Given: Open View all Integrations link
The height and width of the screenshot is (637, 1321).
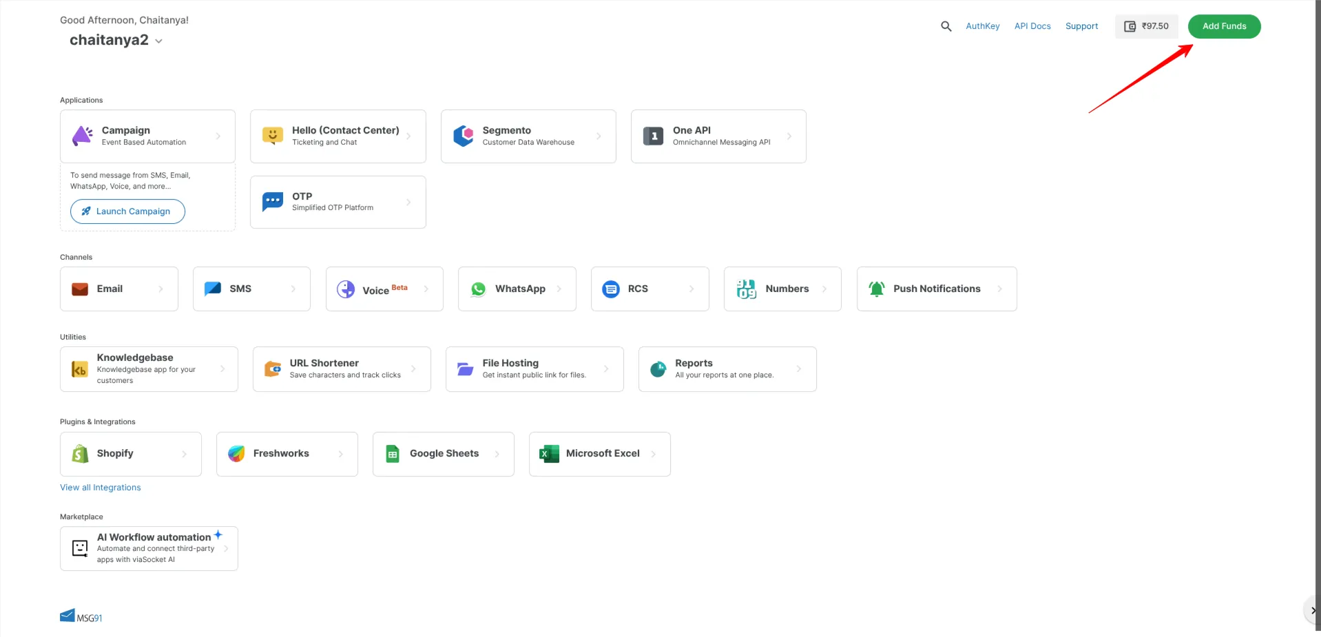Looking at the screenshot, I should (101, 488).
